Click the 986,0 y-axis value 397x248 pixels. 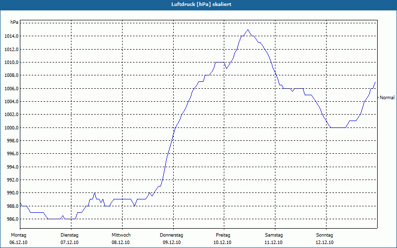(13, 219)
